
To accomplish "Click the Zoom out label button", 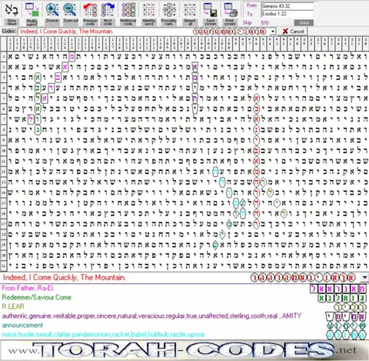I will coord(71,22).
